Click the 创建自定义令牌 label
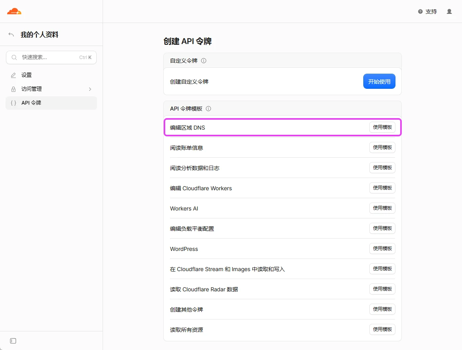This screenshot has width=462, height=350. (189, 82)
